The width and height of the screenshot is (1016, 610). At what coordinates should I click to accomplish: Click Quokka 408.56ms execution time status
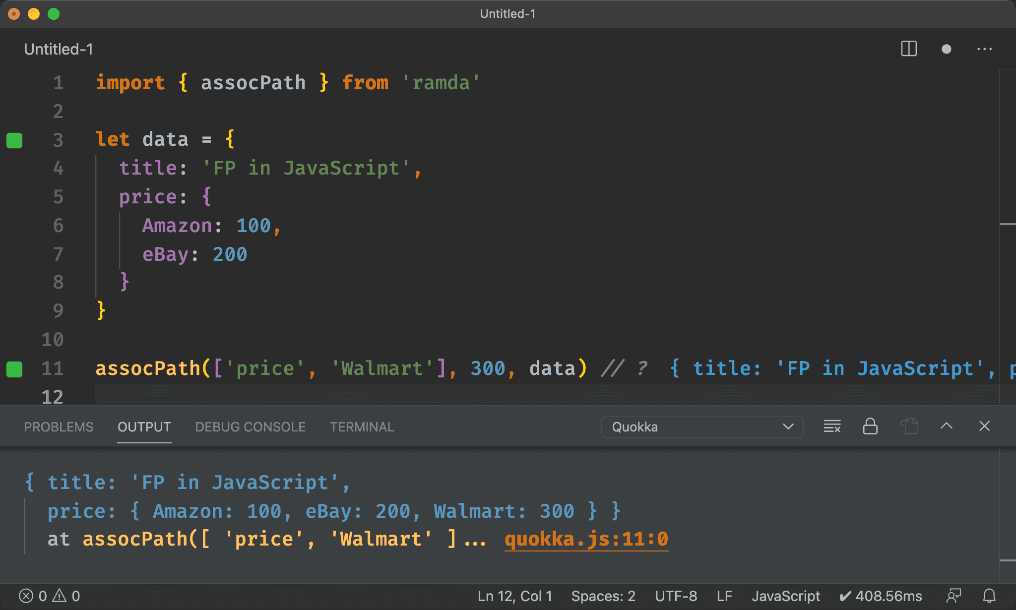tap(881, 596)
